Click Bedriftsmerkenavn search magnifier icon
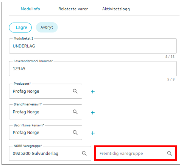 (x=75, y=132)
